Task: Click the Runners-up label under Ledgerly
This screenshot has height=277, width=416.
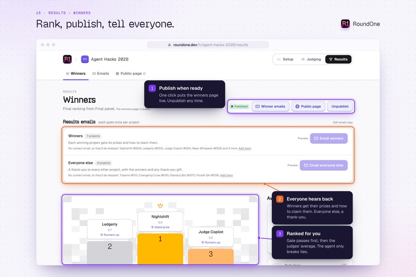Action: 109,235
